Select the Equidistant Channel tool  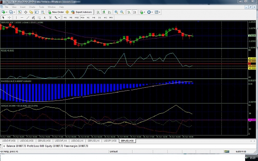click(x=33, y=18)
